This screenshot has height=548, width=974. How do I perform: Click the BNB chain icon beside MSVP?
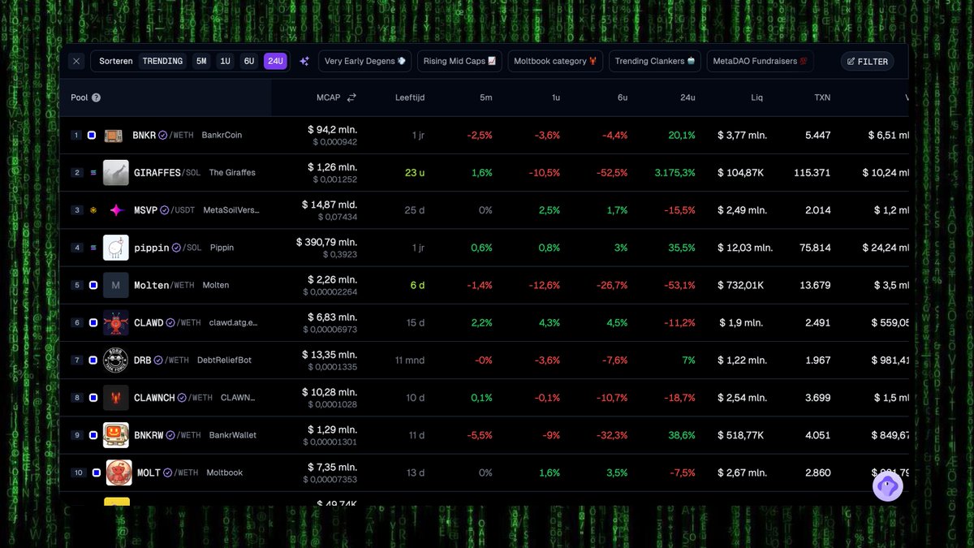[x=92, y=209]
